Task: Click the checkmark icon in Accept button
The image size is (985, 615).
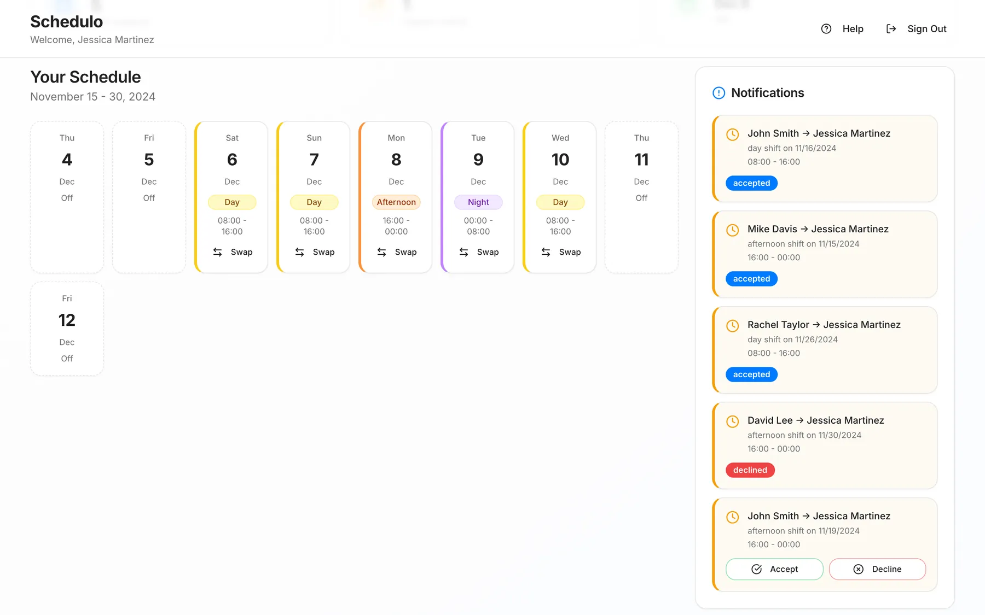Action: (756, 569)
